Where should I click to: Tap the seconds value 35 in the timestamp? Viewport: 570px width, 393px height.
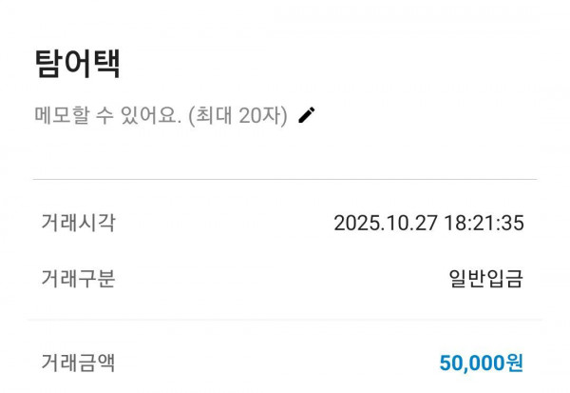pyautogui.click(x=513, y=224)
